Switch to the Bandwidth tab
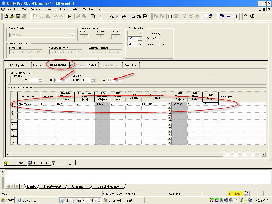This screenshot has width=272, height=204. 130,65
